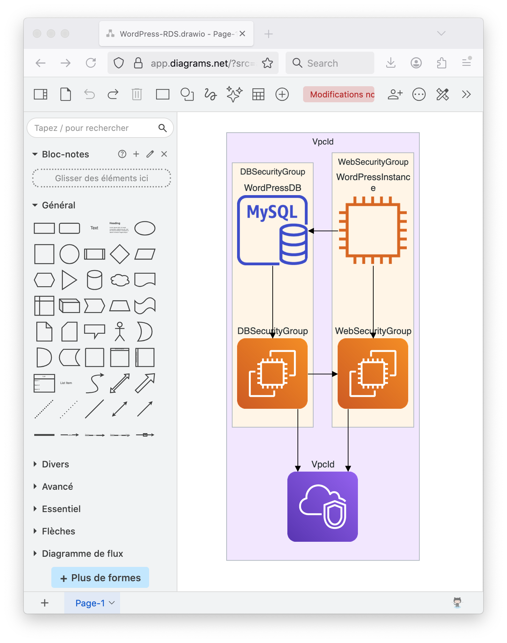507x643 pixels.
Task: Select the WordPressInstance chip icon on canvas
Action: [x=373, y=230]
